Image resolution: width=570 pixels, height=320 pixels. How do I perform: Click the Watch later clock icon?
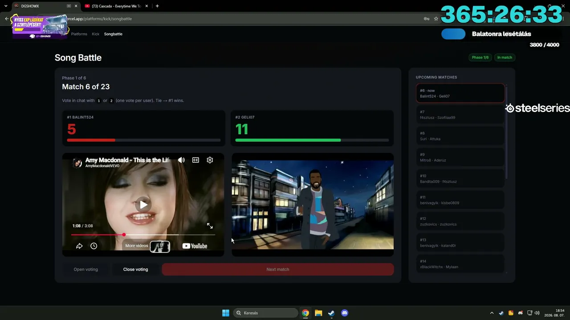pyautogui.click(x=94, y=246)
